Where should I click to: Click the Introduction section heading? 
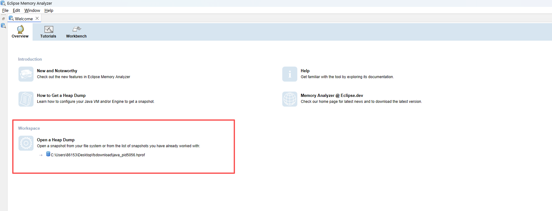[30, 59]
